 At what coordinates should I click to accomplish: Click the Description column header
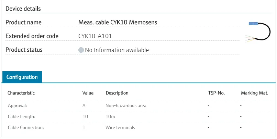117,93
